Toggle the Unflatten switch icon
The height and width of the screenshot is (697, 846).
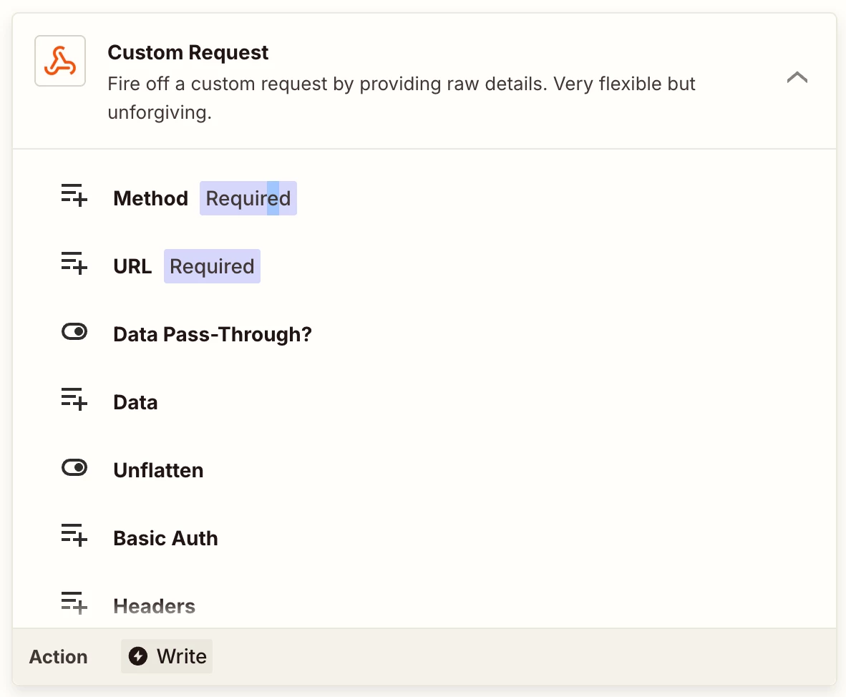[74, 467]
